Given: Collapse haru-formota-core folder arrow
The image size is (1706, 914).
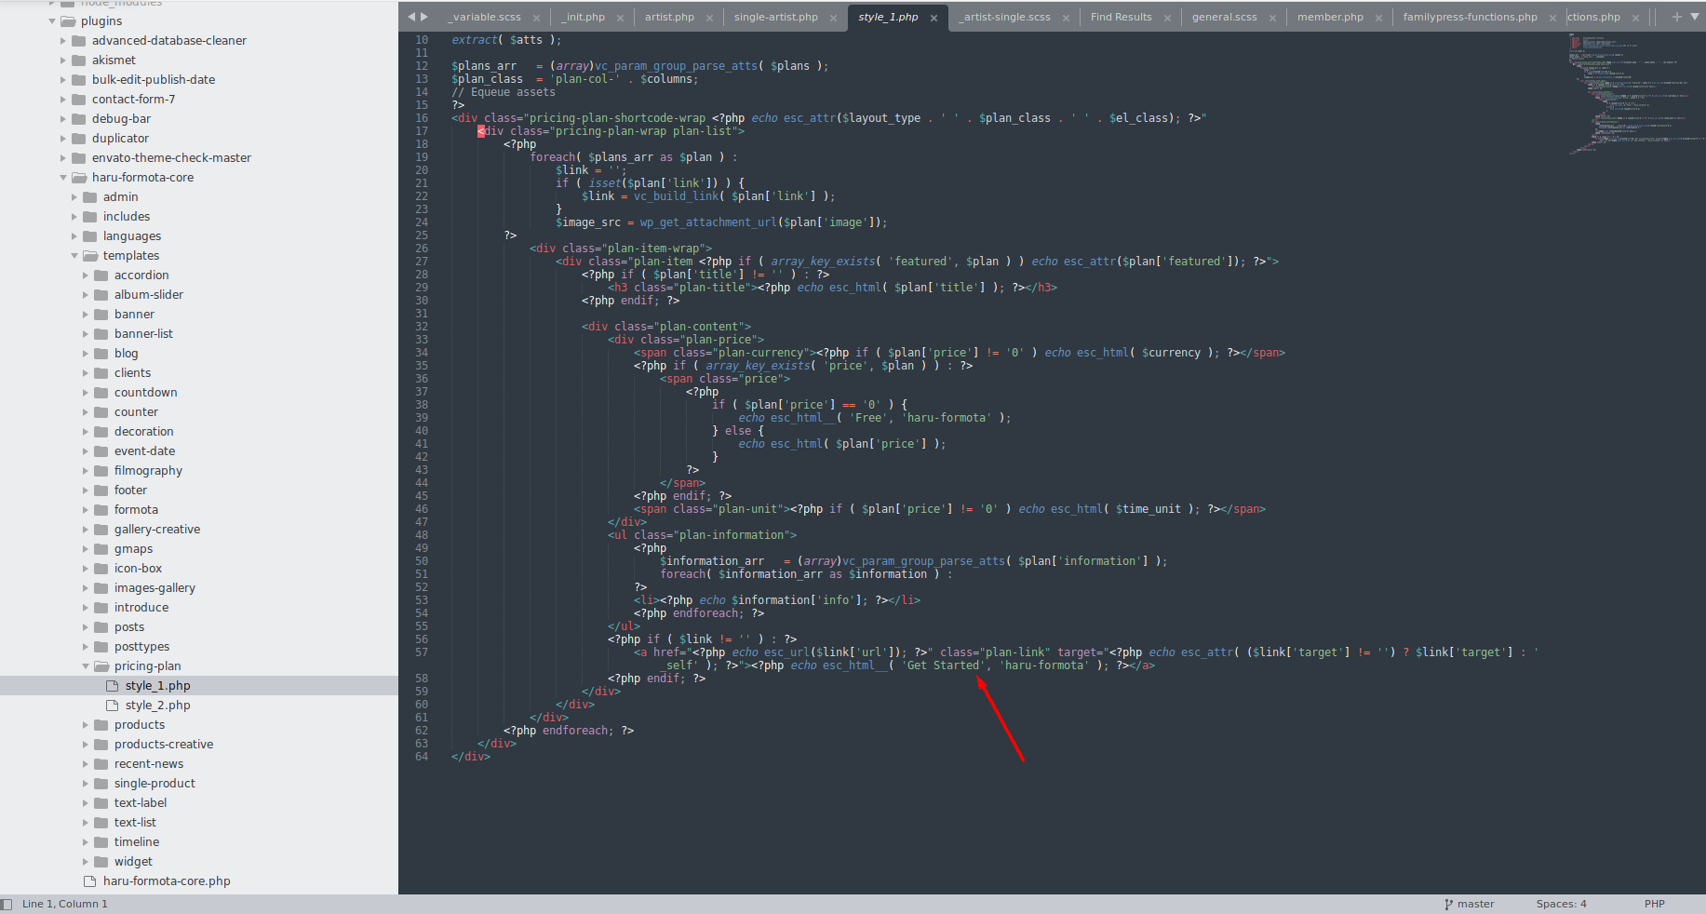Looking at the screenshot, I should pos(63,178).
